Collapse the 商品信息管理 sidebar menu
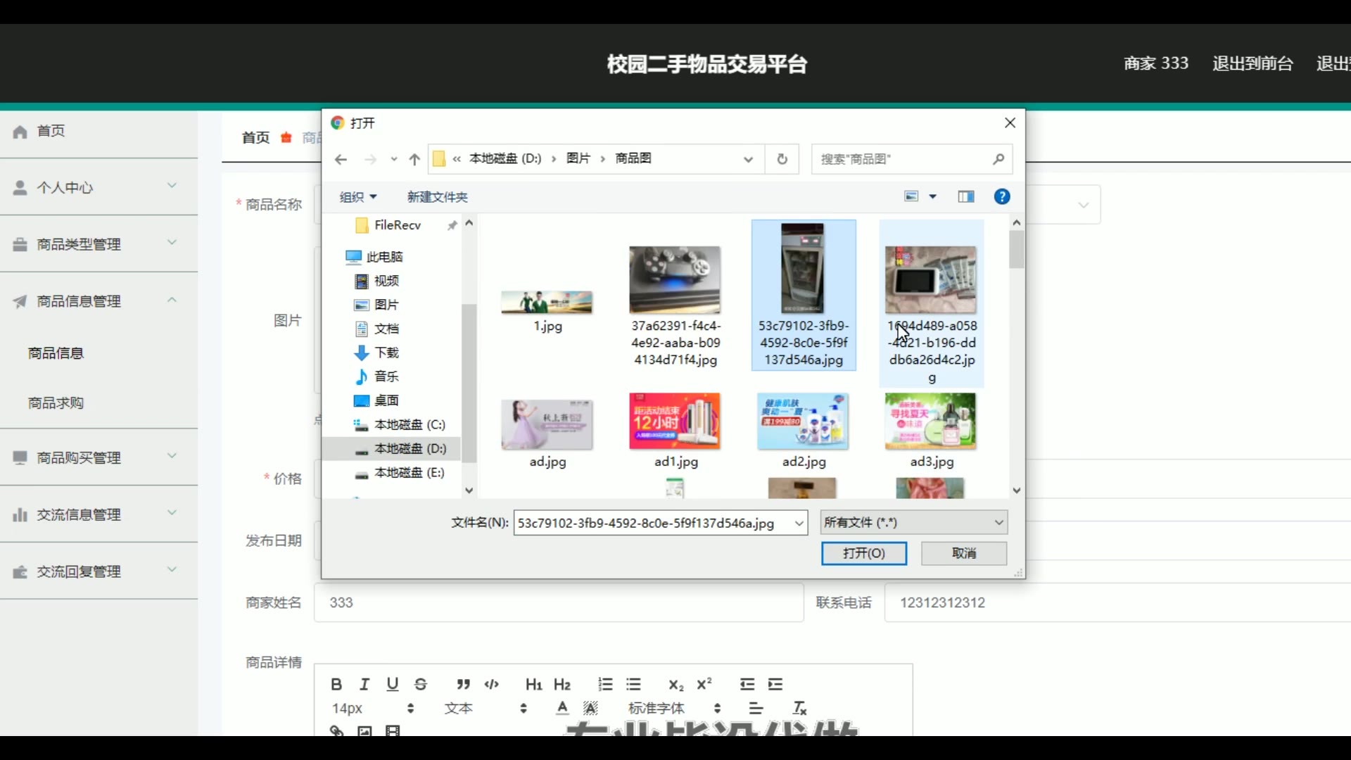 point(99,301)
